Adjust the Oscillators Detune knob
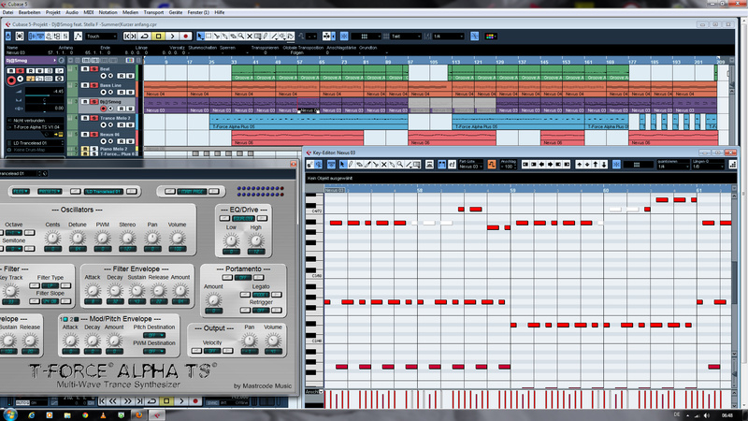The image size is (748, 421). click(x=78, y=238)
